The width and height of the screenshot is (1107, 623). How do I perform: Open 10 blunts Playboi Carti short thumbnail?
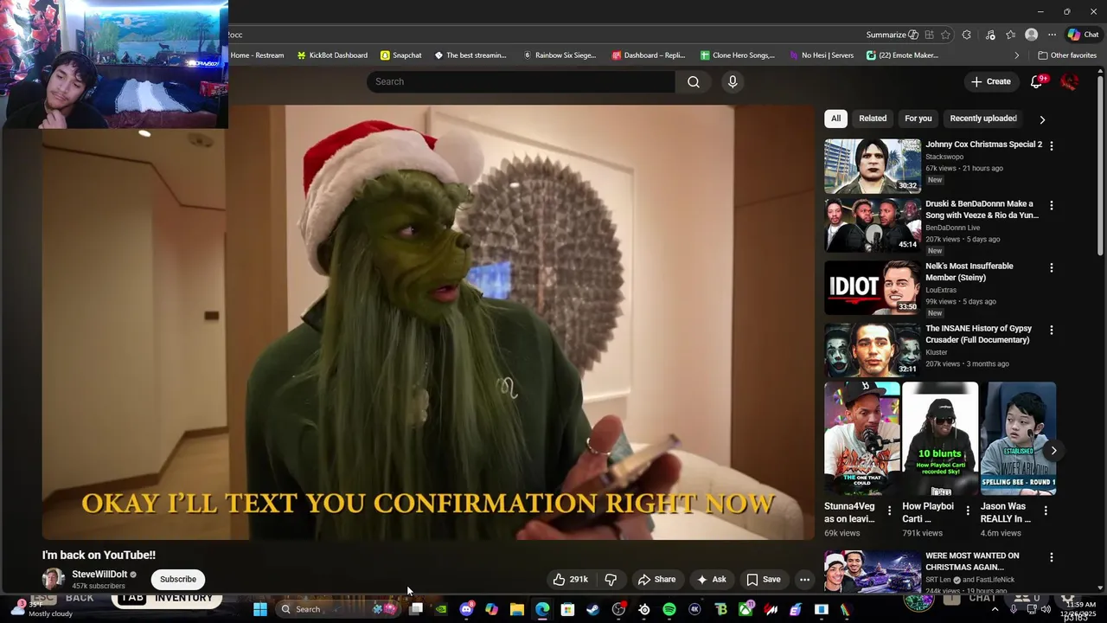point(940,439)
